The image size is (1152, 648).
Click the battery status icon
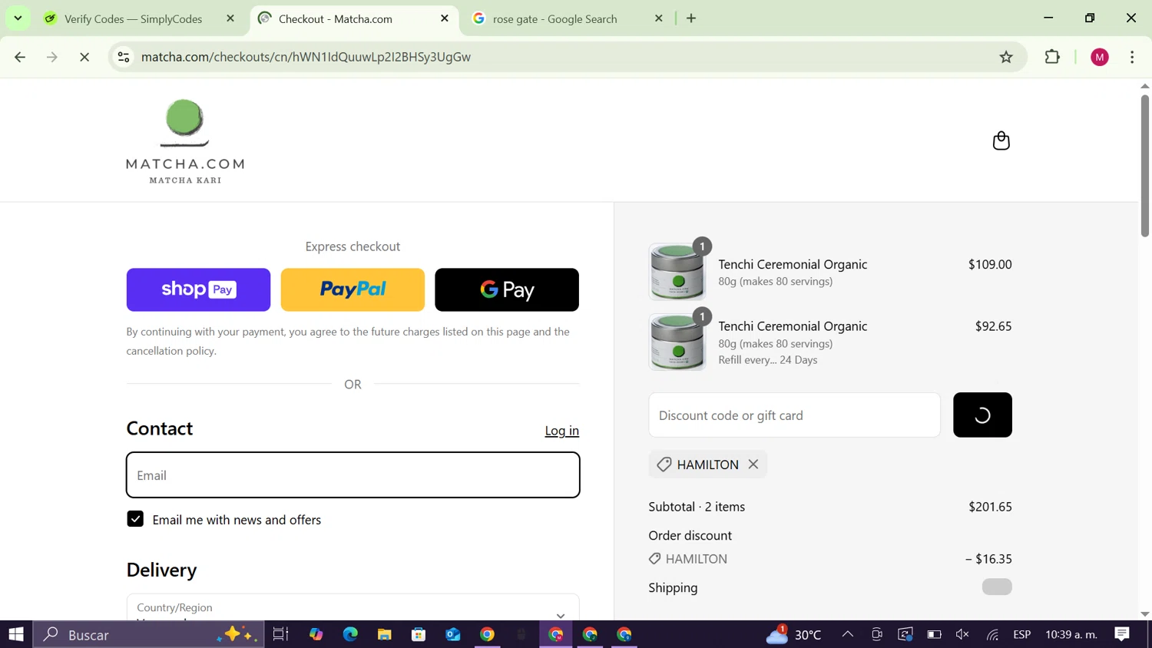point(934,634)
